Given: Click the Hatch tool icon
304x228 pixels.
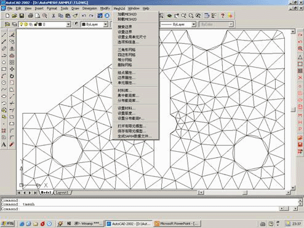Looking at the screenshot, I should pos(4,130).
